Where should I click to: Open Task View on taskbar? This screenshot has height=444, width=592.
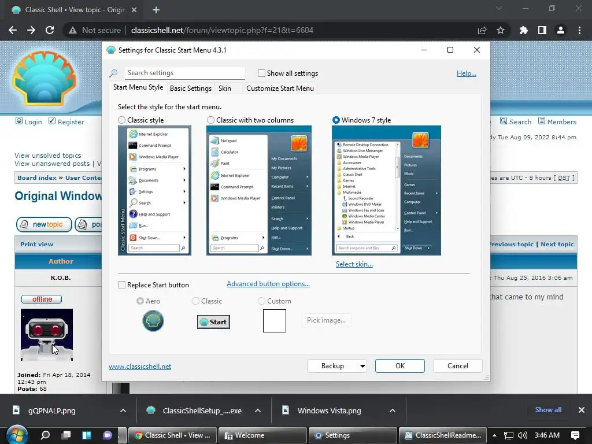click(66, 435)
